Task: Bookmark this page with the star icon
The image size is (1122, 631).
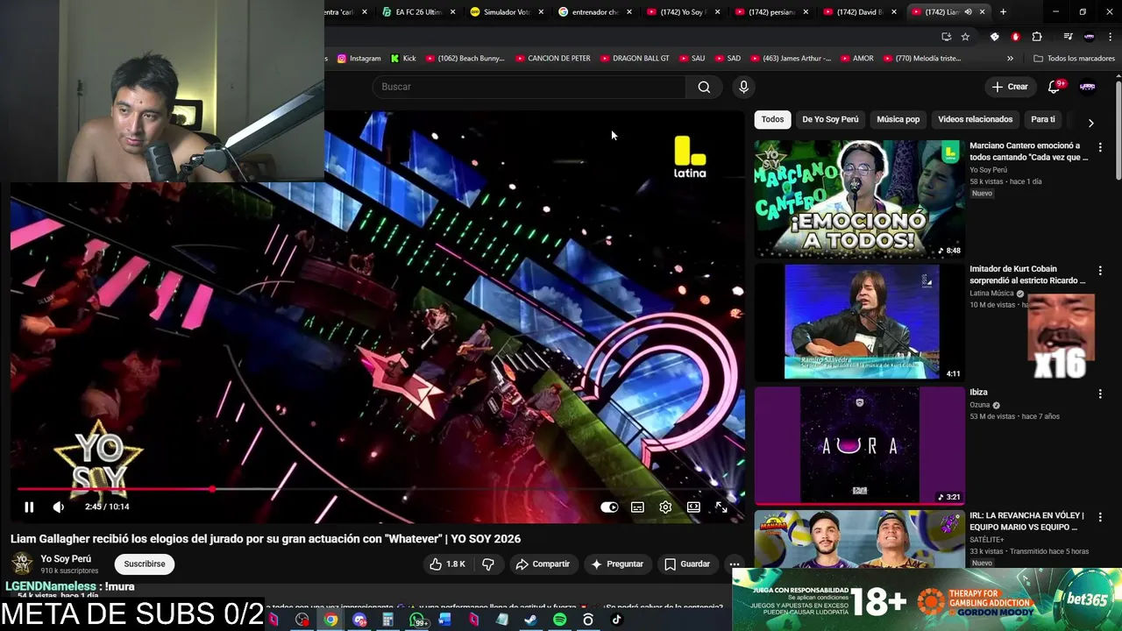Action: [965, 37]
